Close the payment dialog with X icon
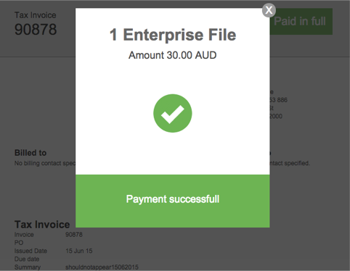350x271 pixels. click(x=269, y=10)
